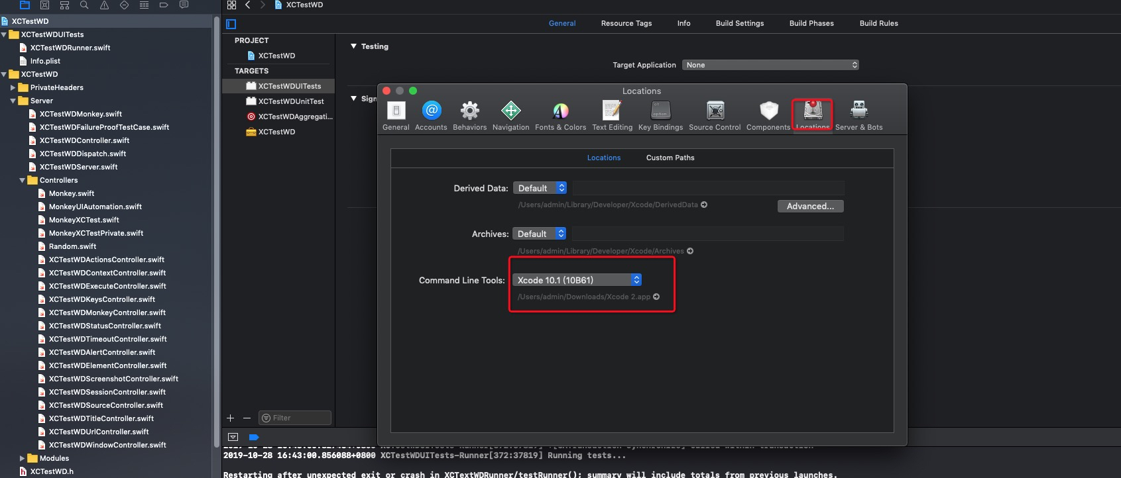Expand the Modules folder

point(22,458)
